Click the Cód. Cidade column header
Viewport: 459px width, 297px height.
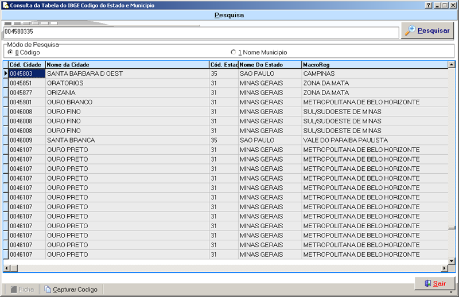click(x=26, y=65)
